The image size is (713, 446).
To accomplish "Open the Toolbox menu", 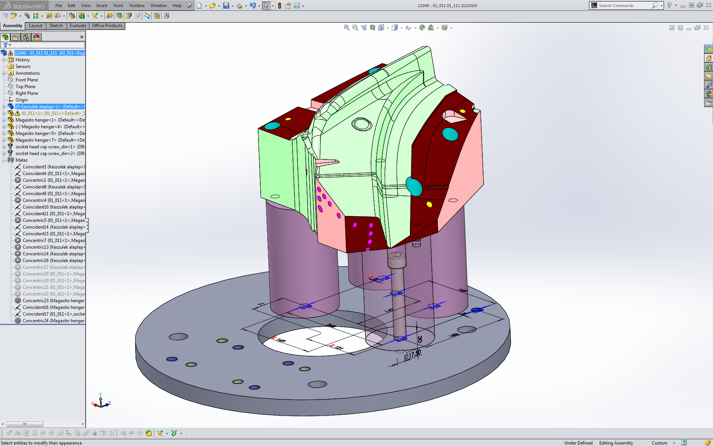I will [137, 6].
